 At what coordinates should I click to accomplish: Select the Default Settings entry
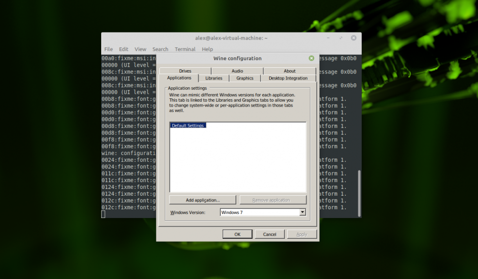(188, 125)
